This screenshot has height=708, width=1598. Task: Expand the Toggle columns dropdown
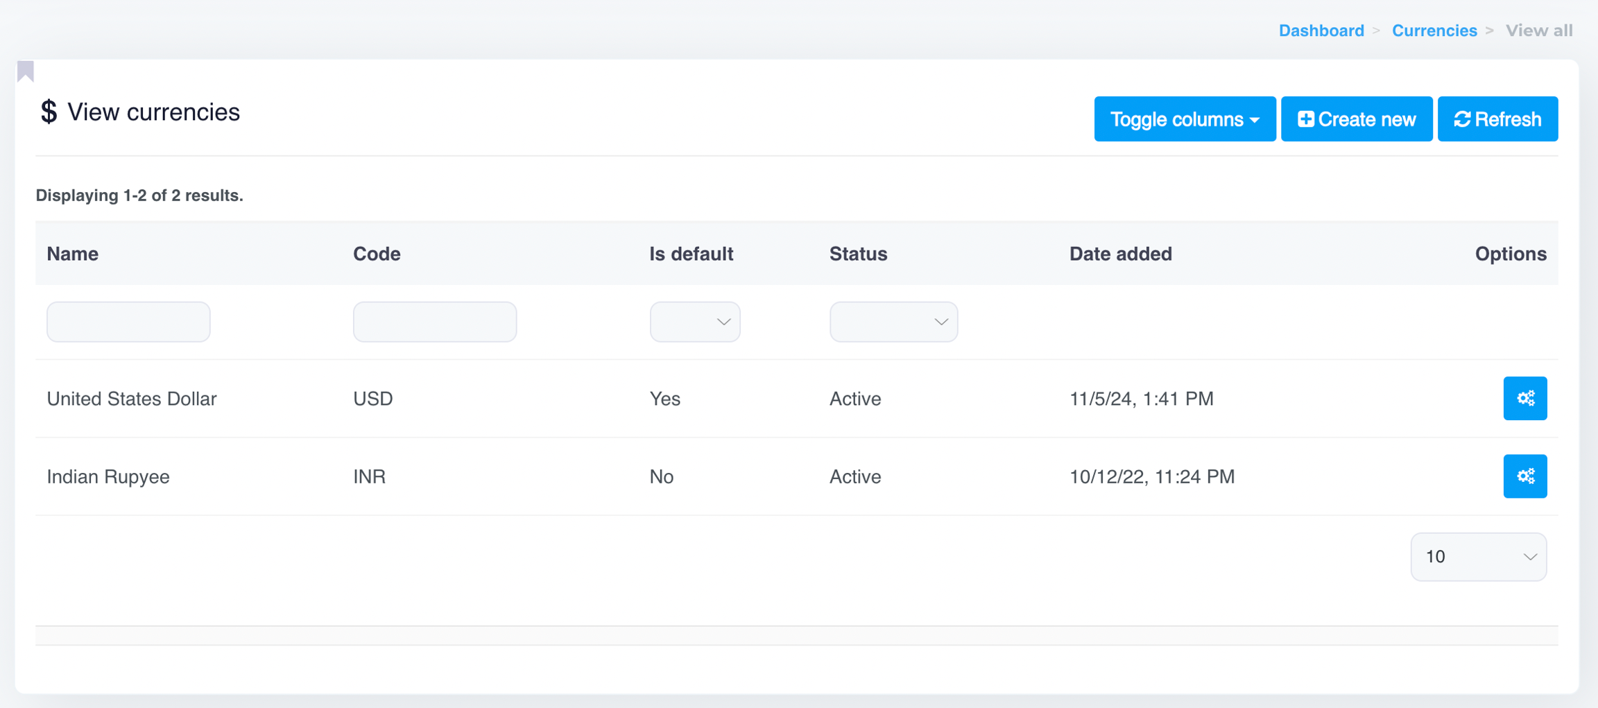pos(1184,119)
